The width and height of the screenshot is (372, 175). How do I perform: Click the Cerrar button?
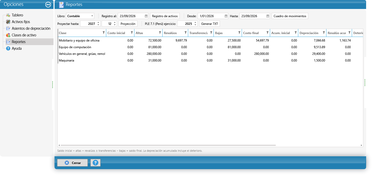(x=72, y=163)
